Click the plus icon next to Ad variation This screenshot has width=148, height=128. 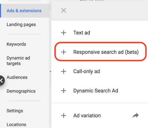(64, 116)
